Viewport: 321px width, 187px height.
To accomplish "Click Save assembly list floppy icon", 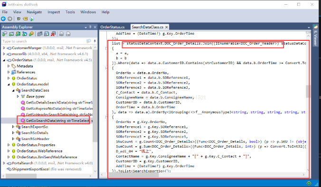I will 47,34.
